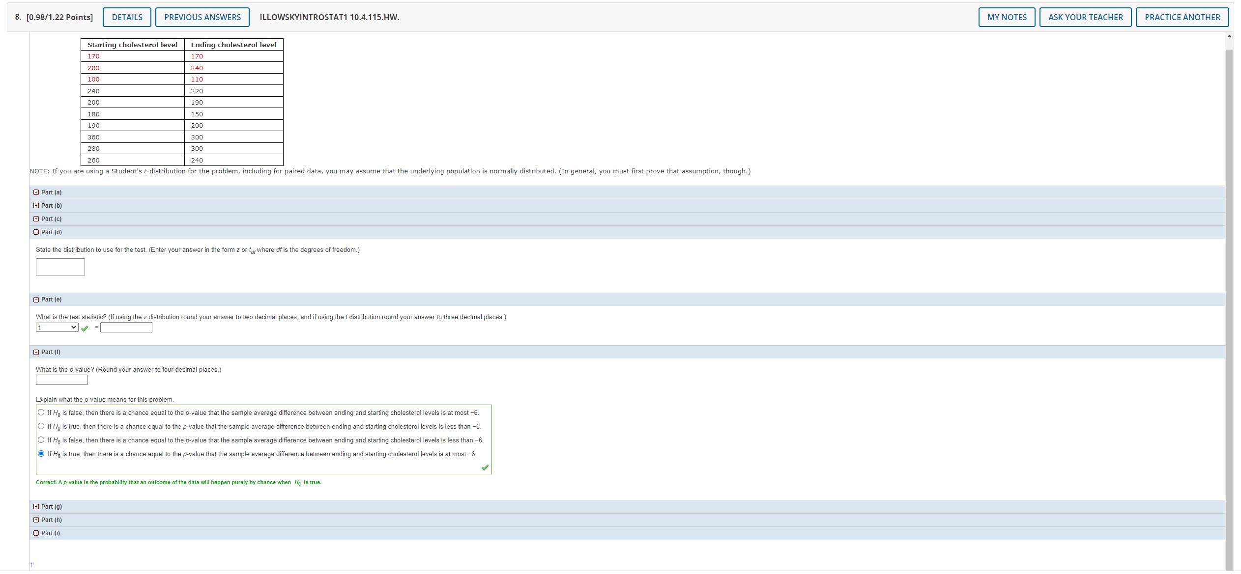The width and height of the screenshot is (1241, 574).
Task: Select first option: H0 false, at most −6
Action: (41, 412)
